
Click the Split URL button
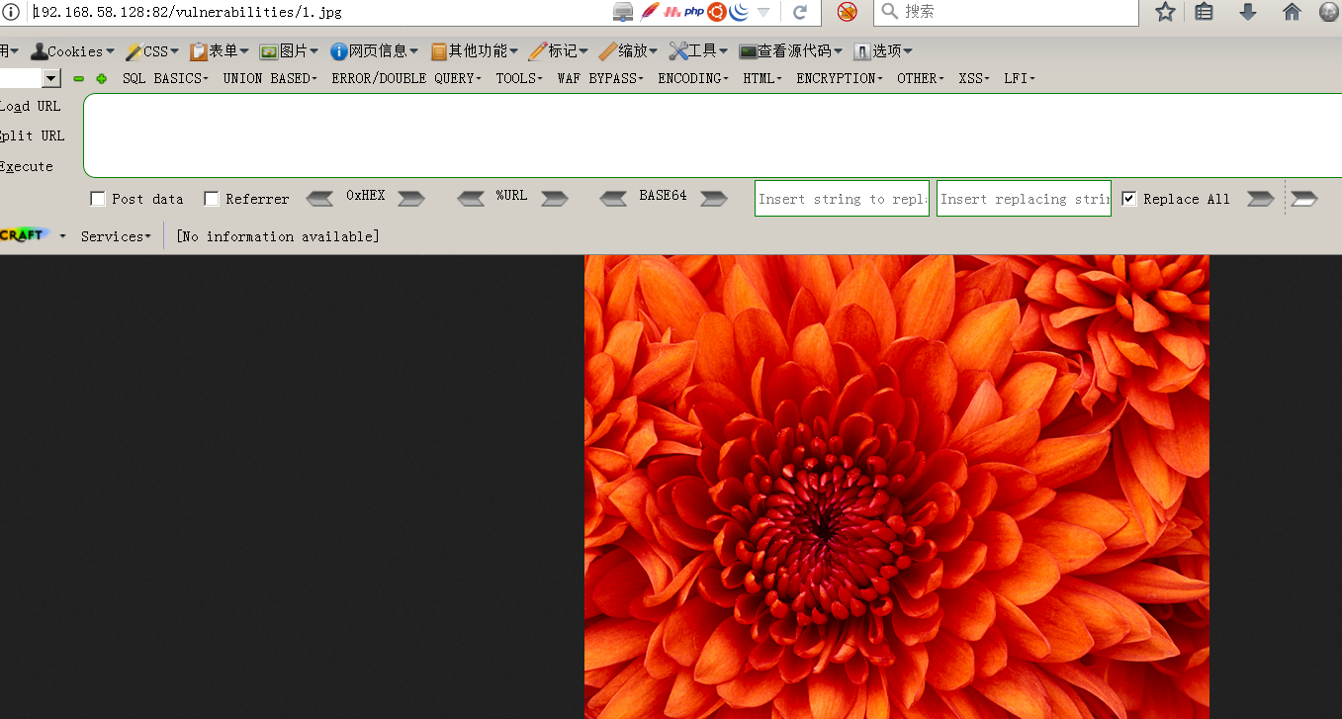[x=33, y=135]
